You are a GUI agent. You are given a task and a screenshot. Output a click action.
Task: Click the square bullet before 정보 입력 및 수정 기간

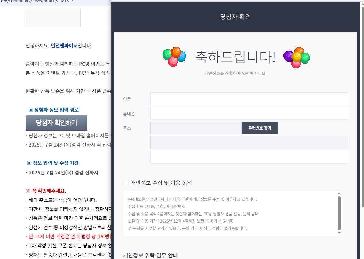click(x=29, y=163)
